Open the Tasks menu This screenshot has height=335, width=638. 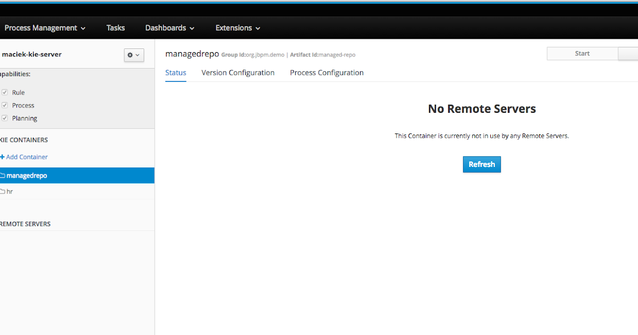coord(115,28)
